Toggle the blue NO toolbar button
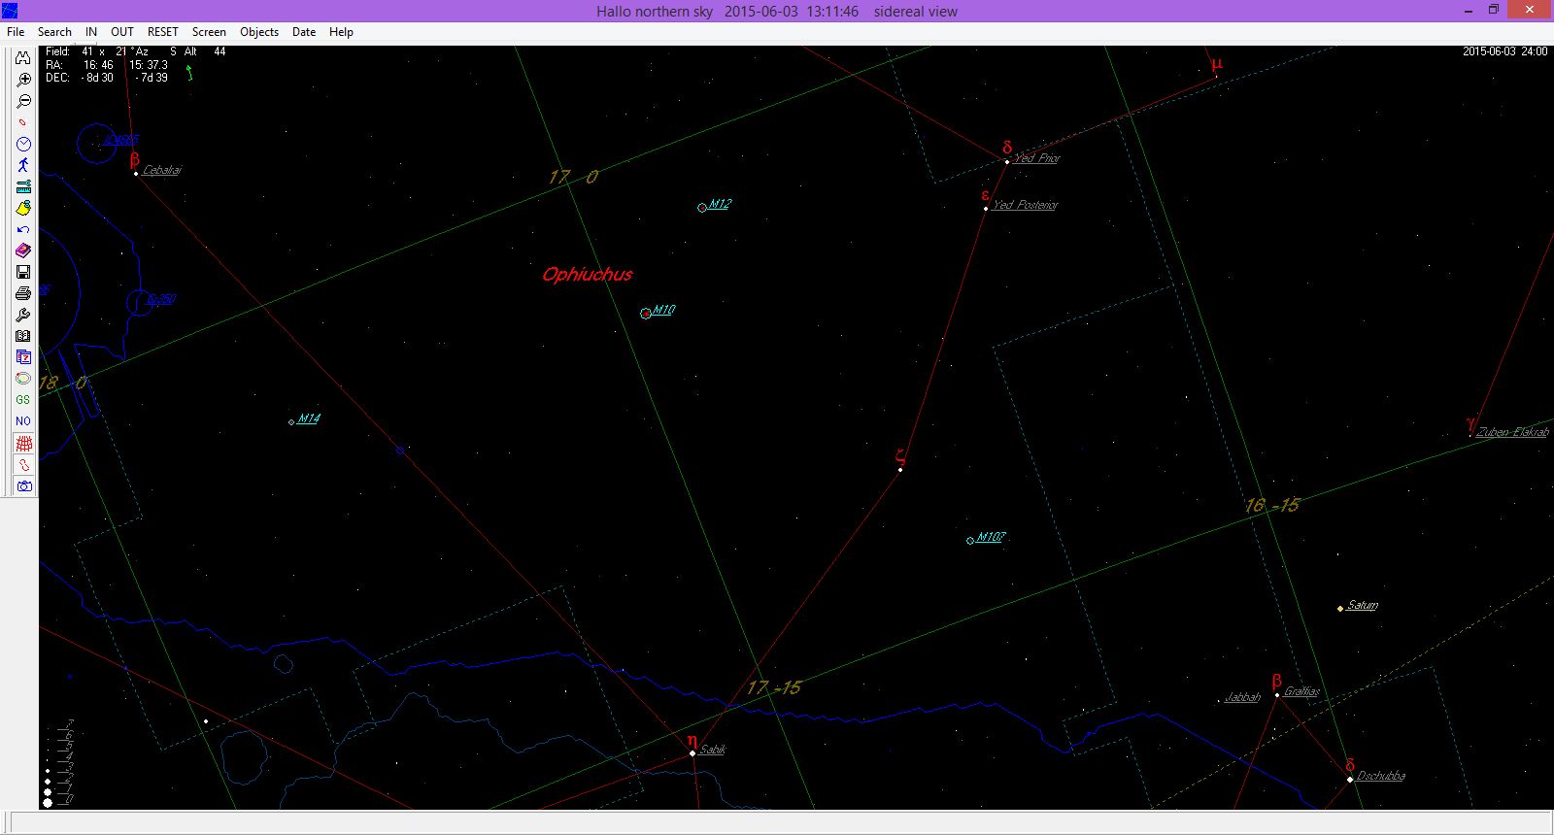Screen dimensions: 1554x835 click(x=23, y=421)
